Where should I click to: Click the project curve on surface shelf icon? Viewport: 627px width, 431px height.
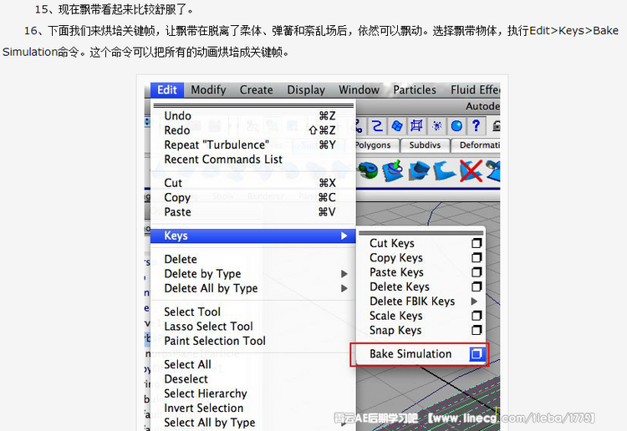tap(393, 171)
